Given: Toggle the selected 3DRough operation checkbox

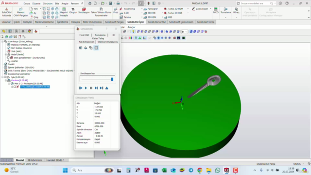Looking at the screenshot, I should 15,87.
